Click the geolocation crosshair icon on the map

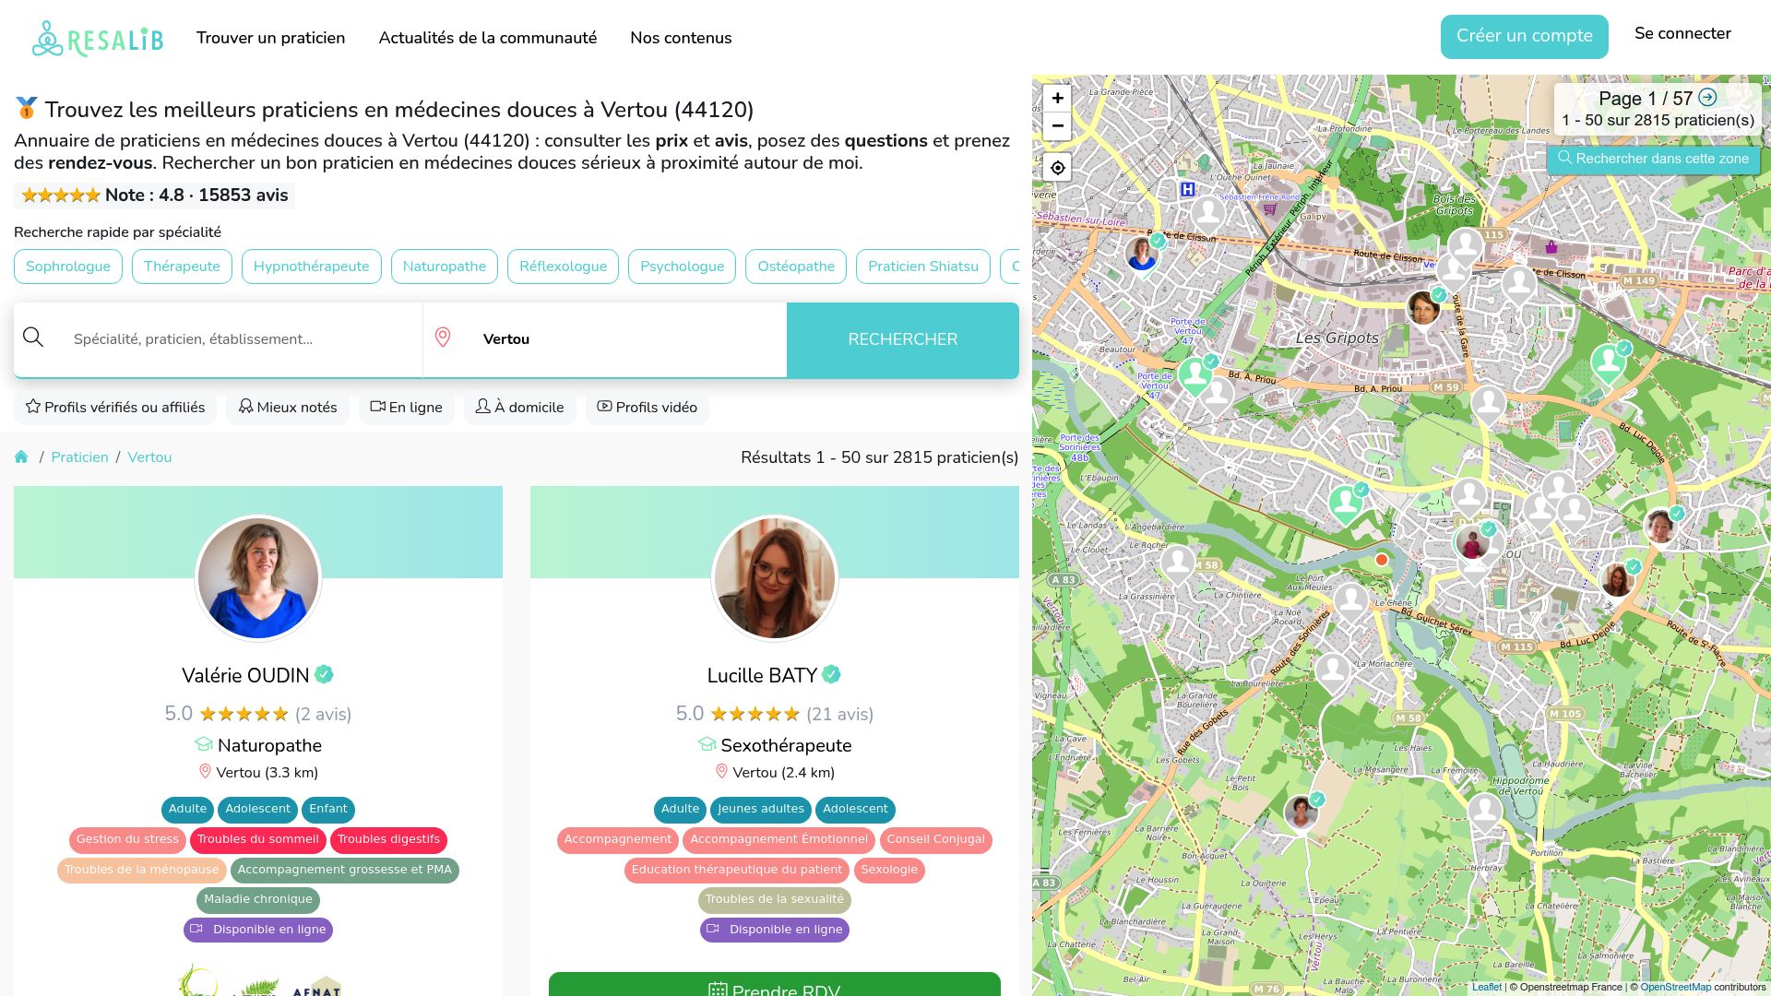1057,168
